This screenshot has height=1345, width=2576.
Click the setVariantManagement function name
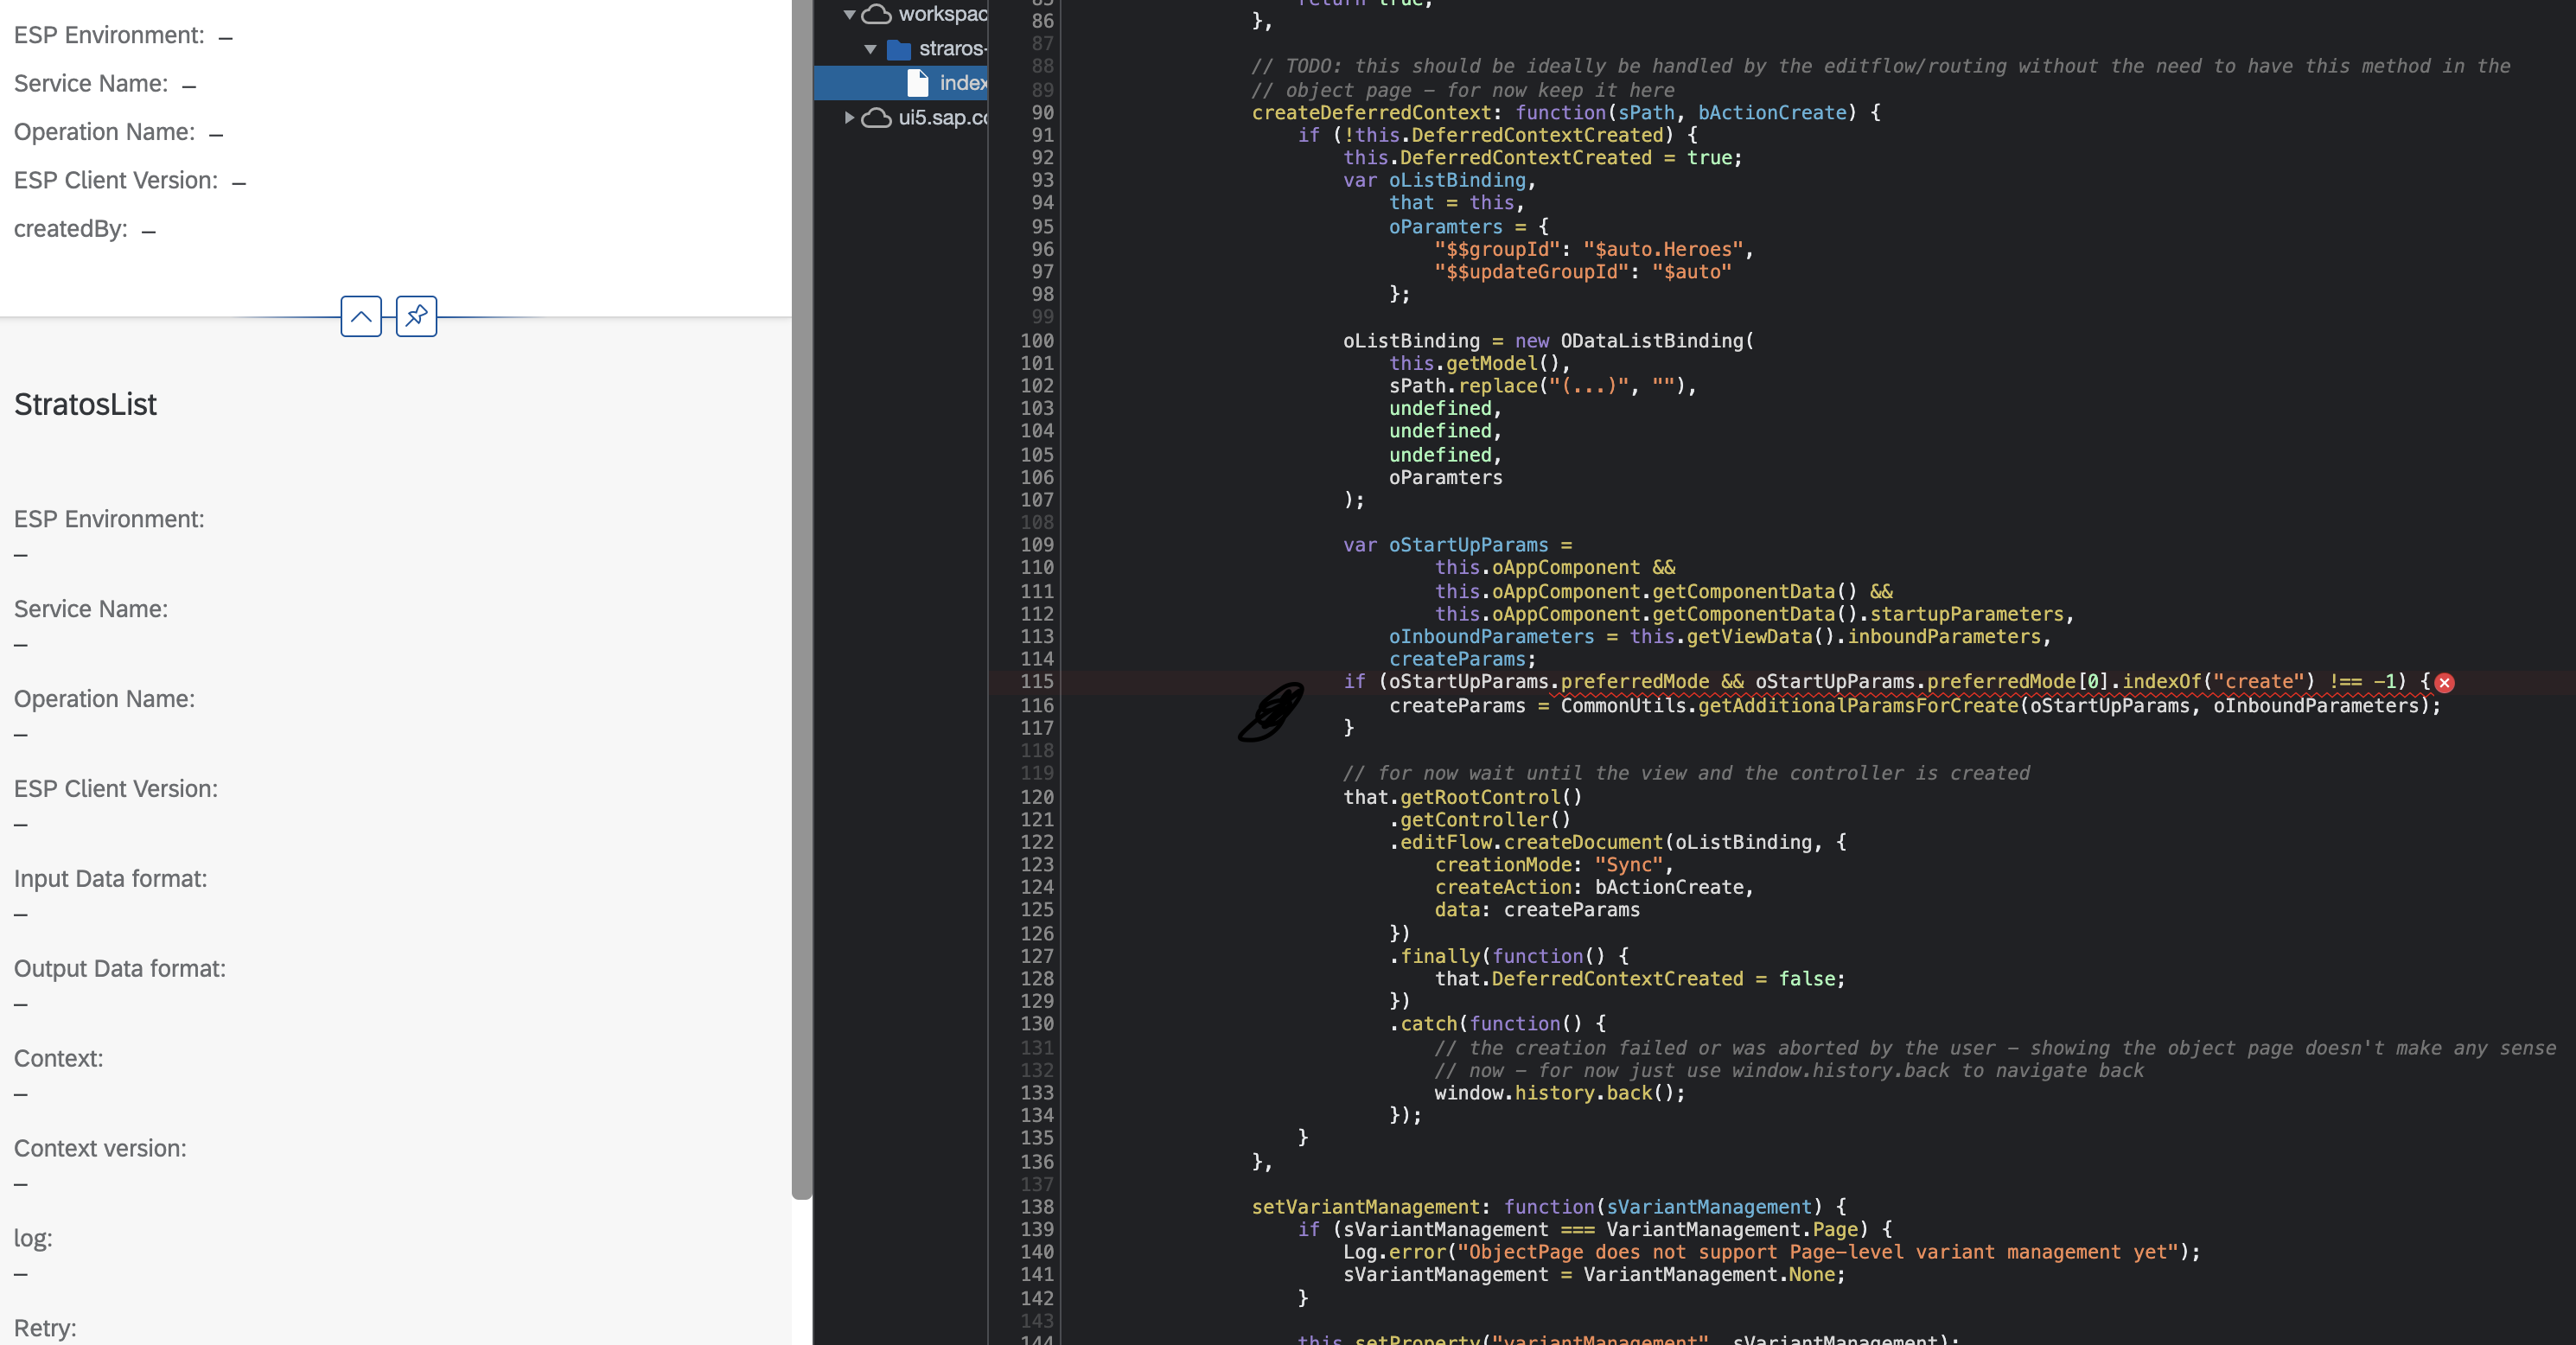[x=1365, y=1207]
